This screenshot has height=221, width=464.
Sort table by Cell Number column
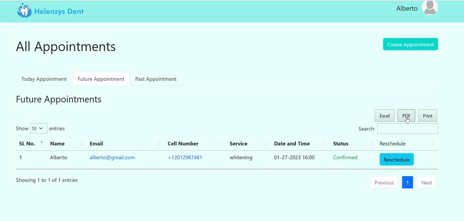(183, 144)
